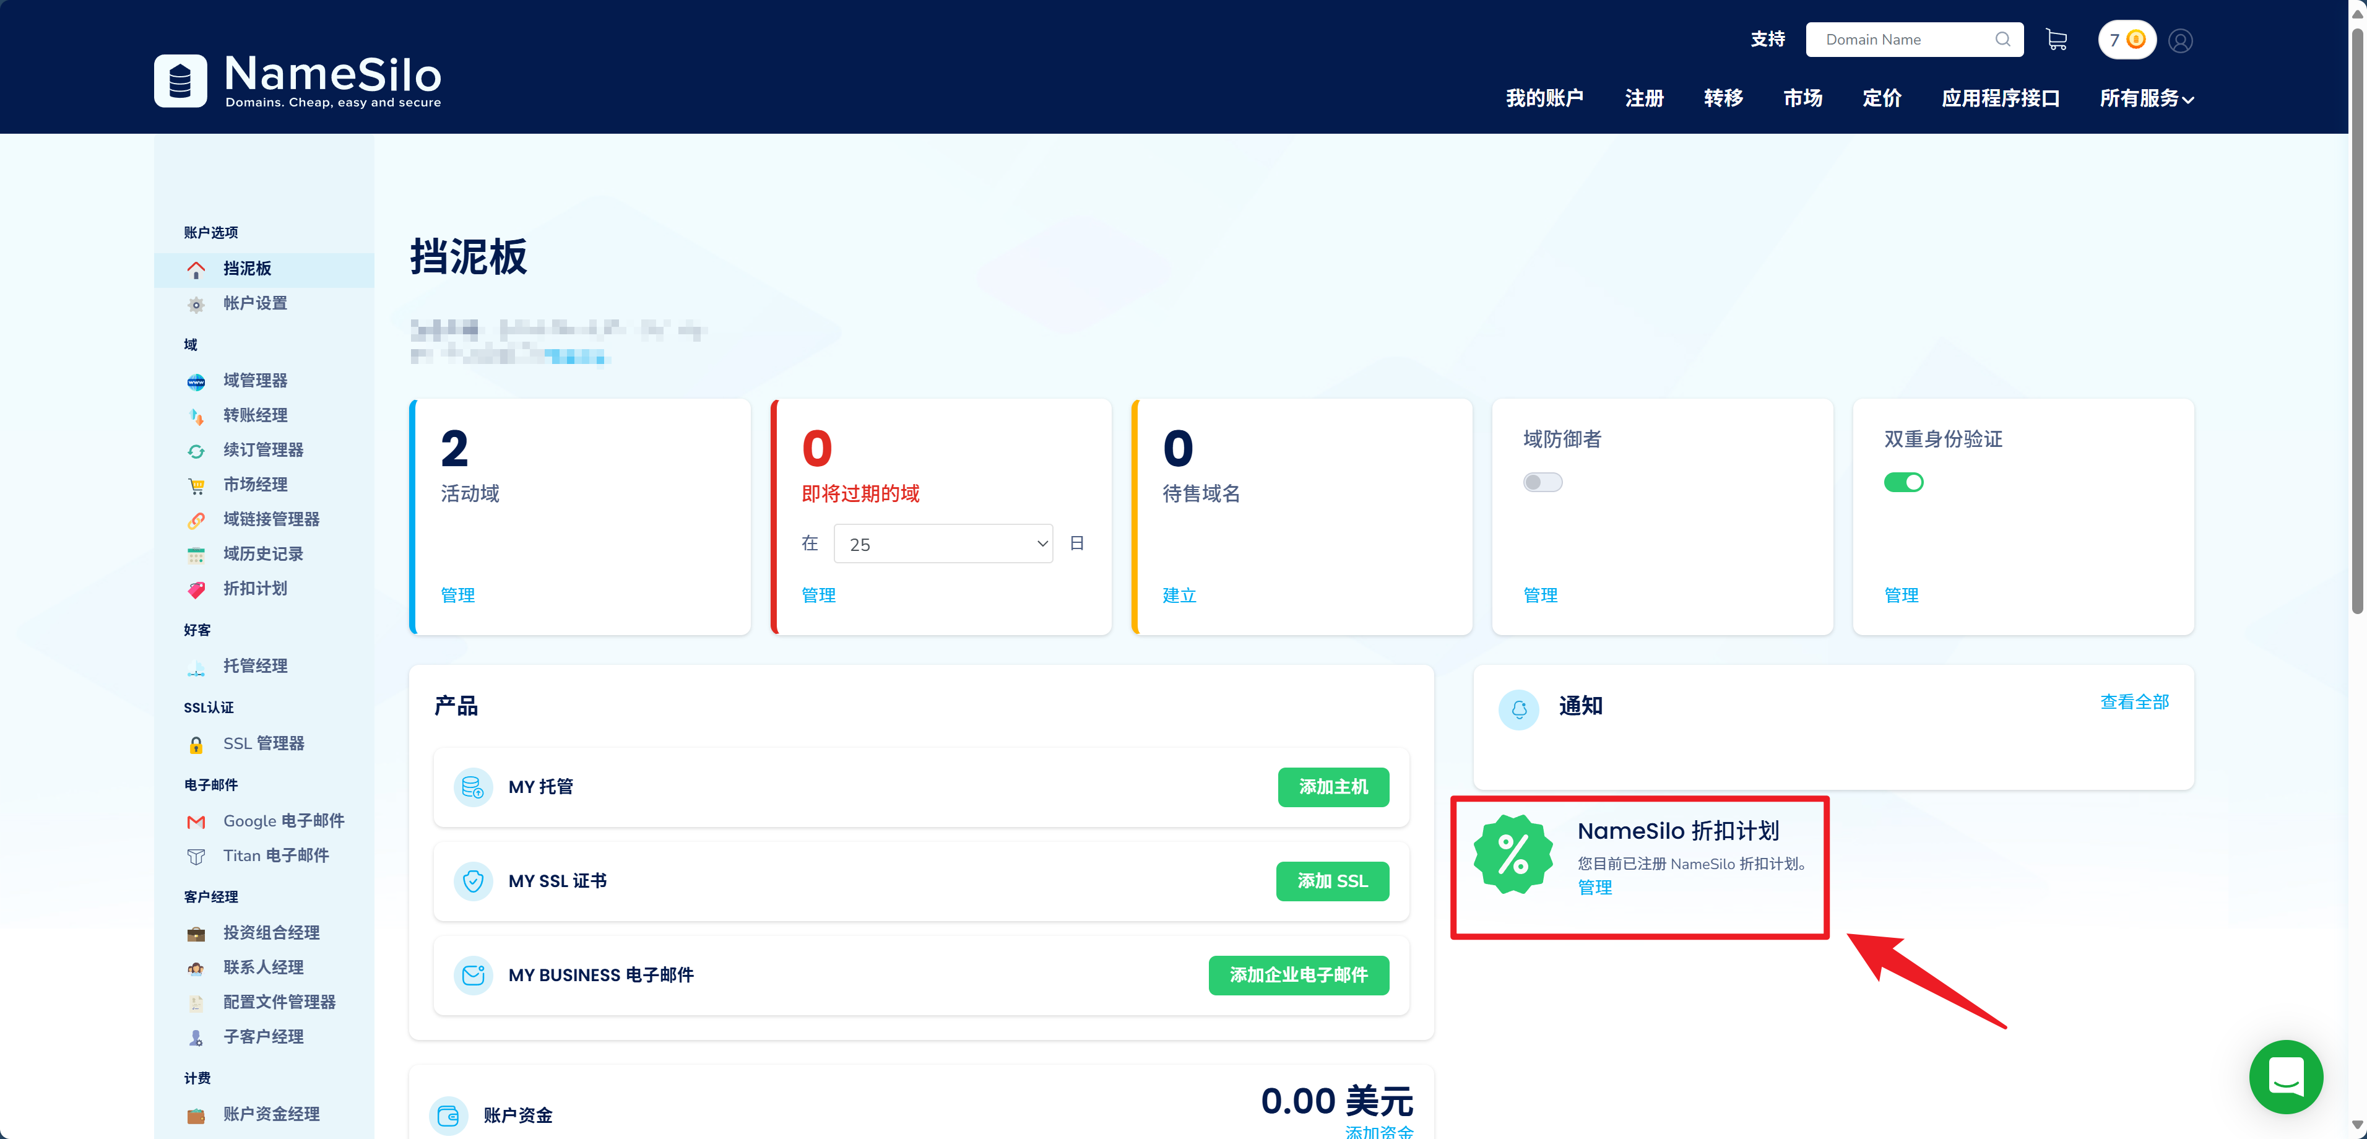Click the NameSilo logo icon
Viewport: 2367px width, 1139px height.
click(x=180, y=81)
